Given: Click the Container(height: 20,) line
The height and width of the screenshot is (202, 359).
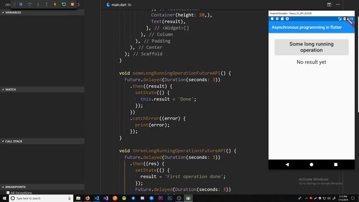Looking at the screenshot, I should point(182,15).
